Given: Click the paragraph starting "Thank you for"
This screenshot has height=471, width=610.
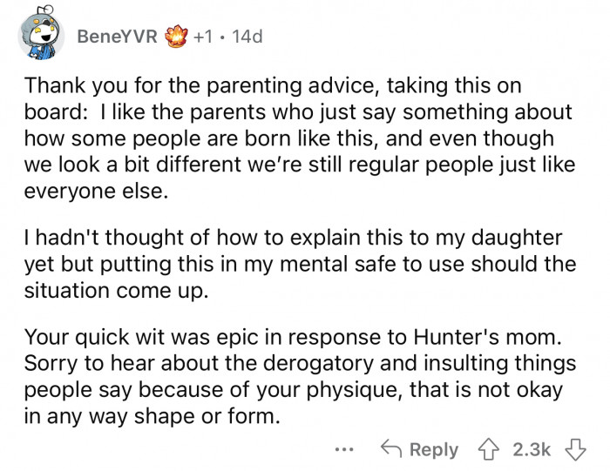Looking at the screenshot, I should [x=296, y=138].
